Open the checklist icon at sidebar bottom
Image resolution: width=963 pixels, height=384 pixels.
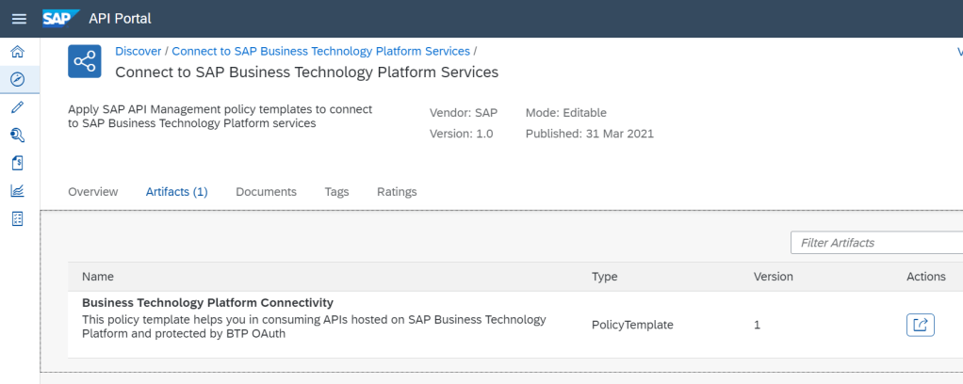coord(17,218)
